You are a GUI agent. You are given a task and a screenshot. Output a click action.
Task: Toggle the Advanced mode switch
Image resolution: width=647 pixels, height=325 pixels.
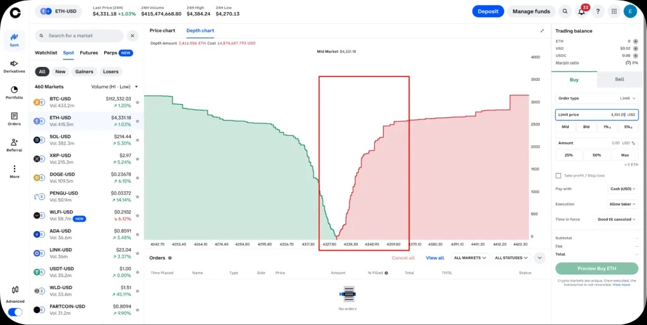coord(15,312)
